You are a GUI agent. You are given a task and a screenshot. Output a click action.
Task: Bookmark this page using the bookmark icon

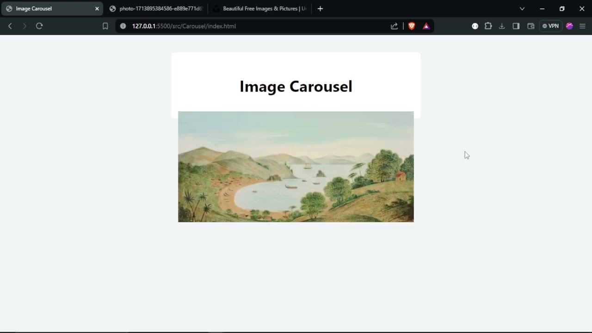pos(105,26)
